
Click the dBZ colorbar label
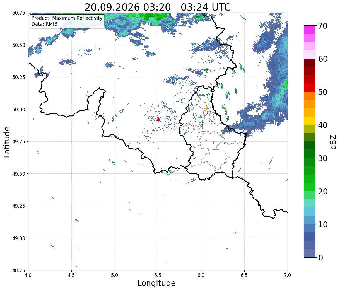pyautogui.click(x=333, y=142)
